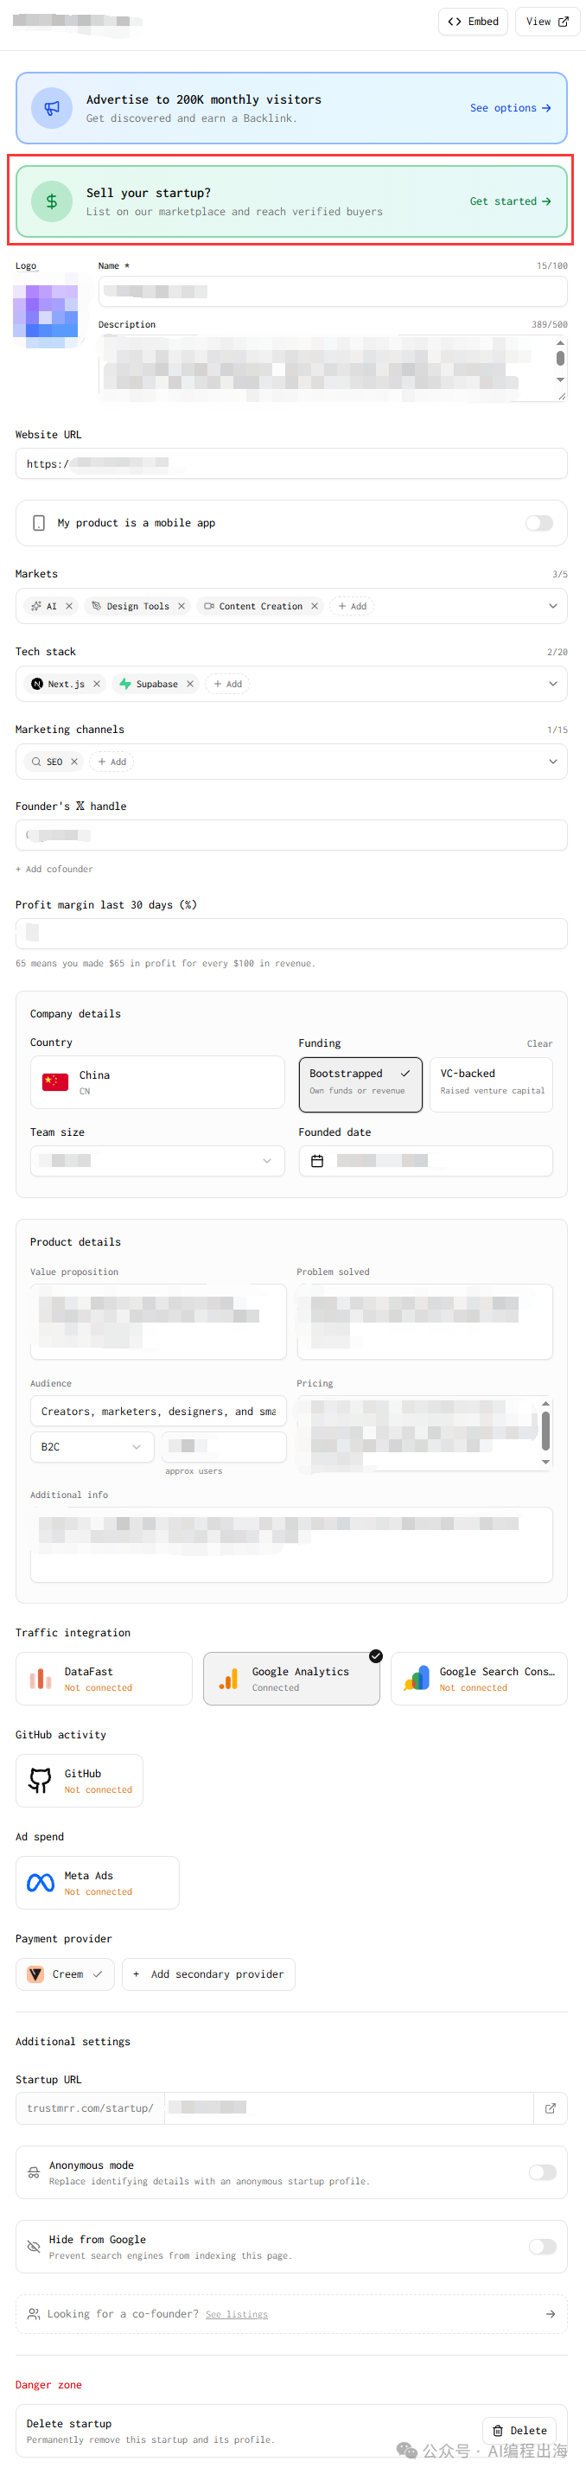Click the startup logo thumbnail
Screen dimensions: 586x2474
click(x=45, y=310)
